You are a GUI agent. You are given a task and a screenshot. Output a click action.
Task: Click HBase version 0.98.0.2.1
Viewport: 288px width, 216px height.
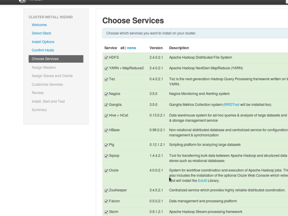coord(157,130)
